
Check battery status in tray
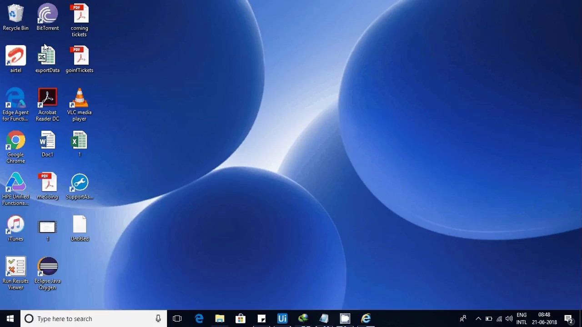point(489,318)
